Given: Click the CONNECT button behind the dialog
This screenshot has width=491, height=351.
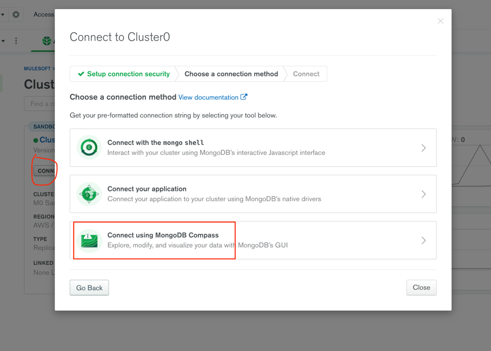Looking at the screenshot, I should click(x=44, y=171).
